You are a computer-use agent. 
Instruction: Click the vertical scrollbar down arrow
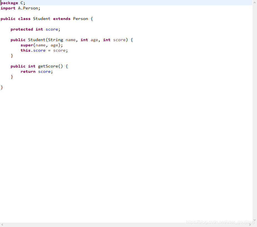point(254,220)
